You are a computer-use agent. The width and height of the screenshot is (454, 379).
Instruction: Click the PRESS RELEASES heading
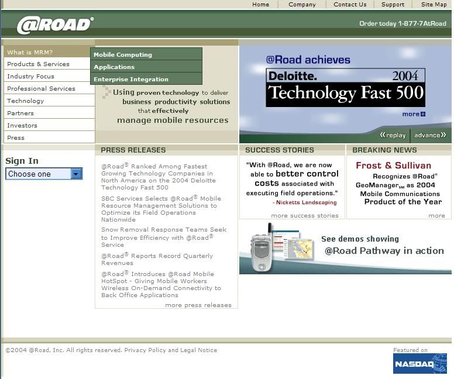[x=133, y=150]
